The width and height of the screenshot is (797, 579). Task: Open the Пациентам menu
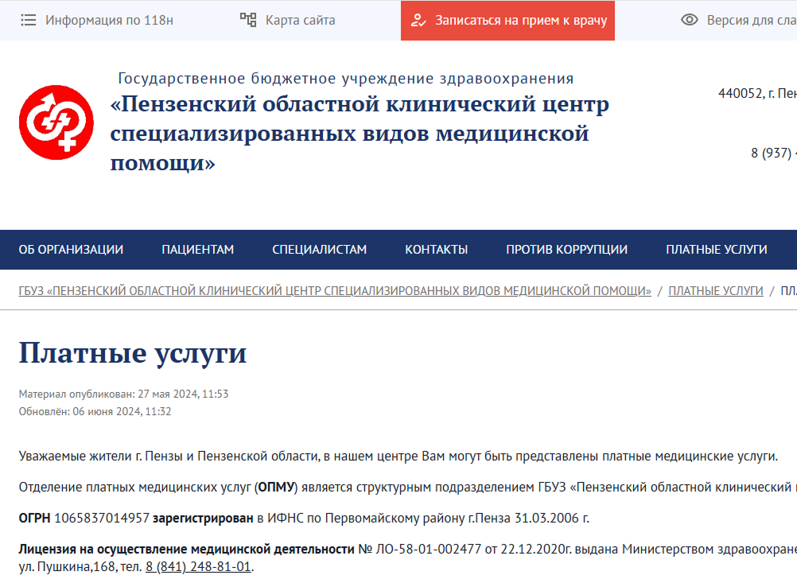click(197, 250)
